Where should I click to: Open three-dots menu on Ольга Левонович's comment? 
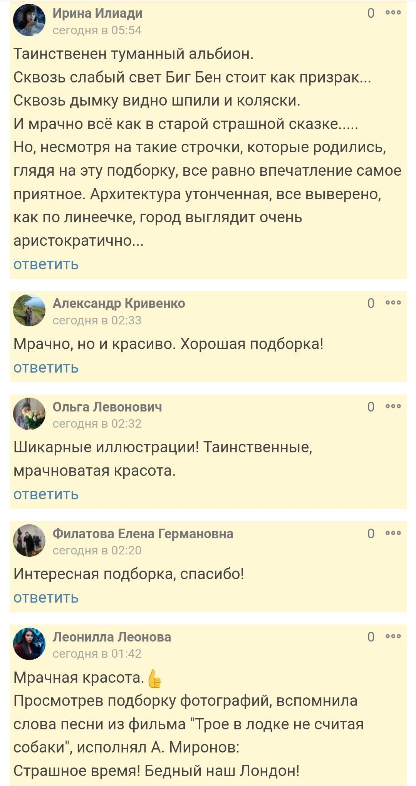pyautogui.click(x=393, y=406)
